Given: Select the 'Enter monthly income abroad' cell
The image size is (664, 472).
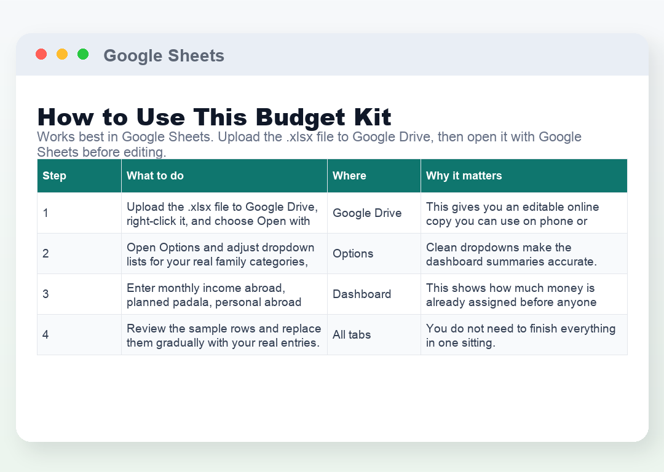Looking at the screenshot, I should [224, 294].
